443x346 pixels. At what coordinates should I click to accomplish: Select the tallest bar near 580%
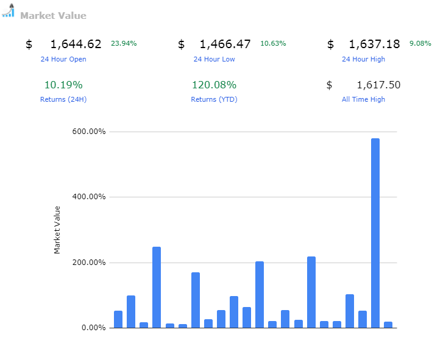tap(375, 233)
